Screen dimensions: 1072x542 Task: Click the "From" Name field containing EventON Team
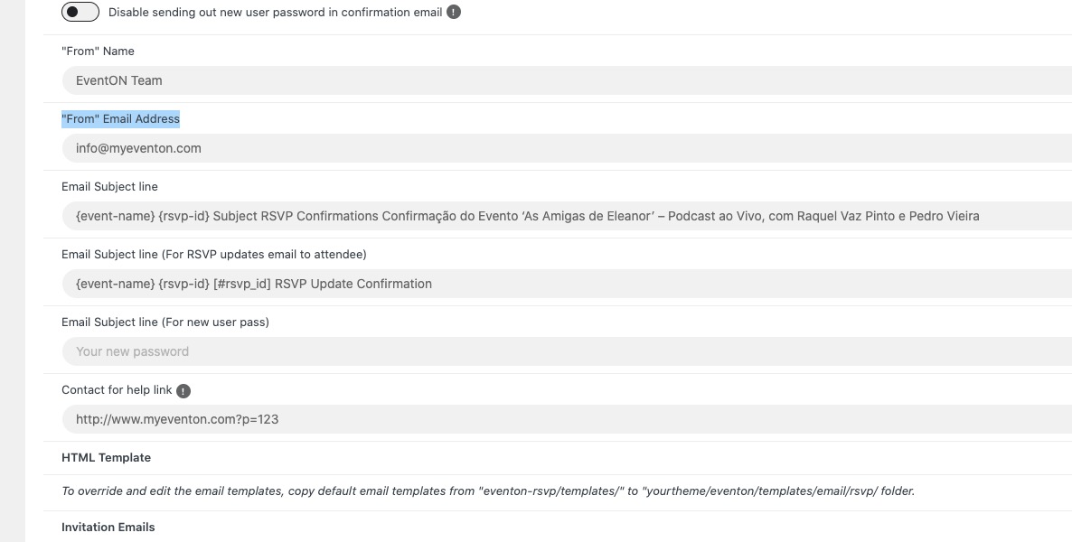click(567, 80)
